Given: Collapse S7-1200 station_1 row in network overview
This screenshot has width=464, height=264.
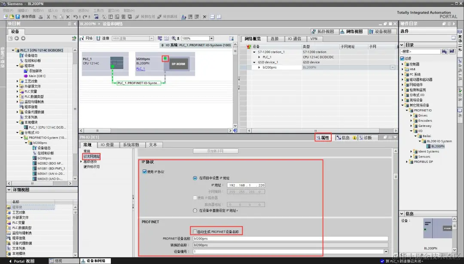Looking at the screenshot, I should [254, 52].
